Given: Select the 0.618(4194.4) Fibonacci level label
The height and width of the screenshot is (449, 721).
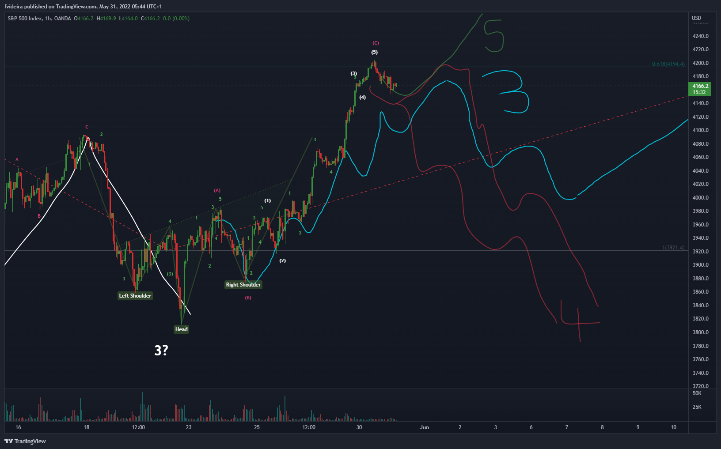Looking at the screenshot, I should pyautogui.click(x=668, y=64).
